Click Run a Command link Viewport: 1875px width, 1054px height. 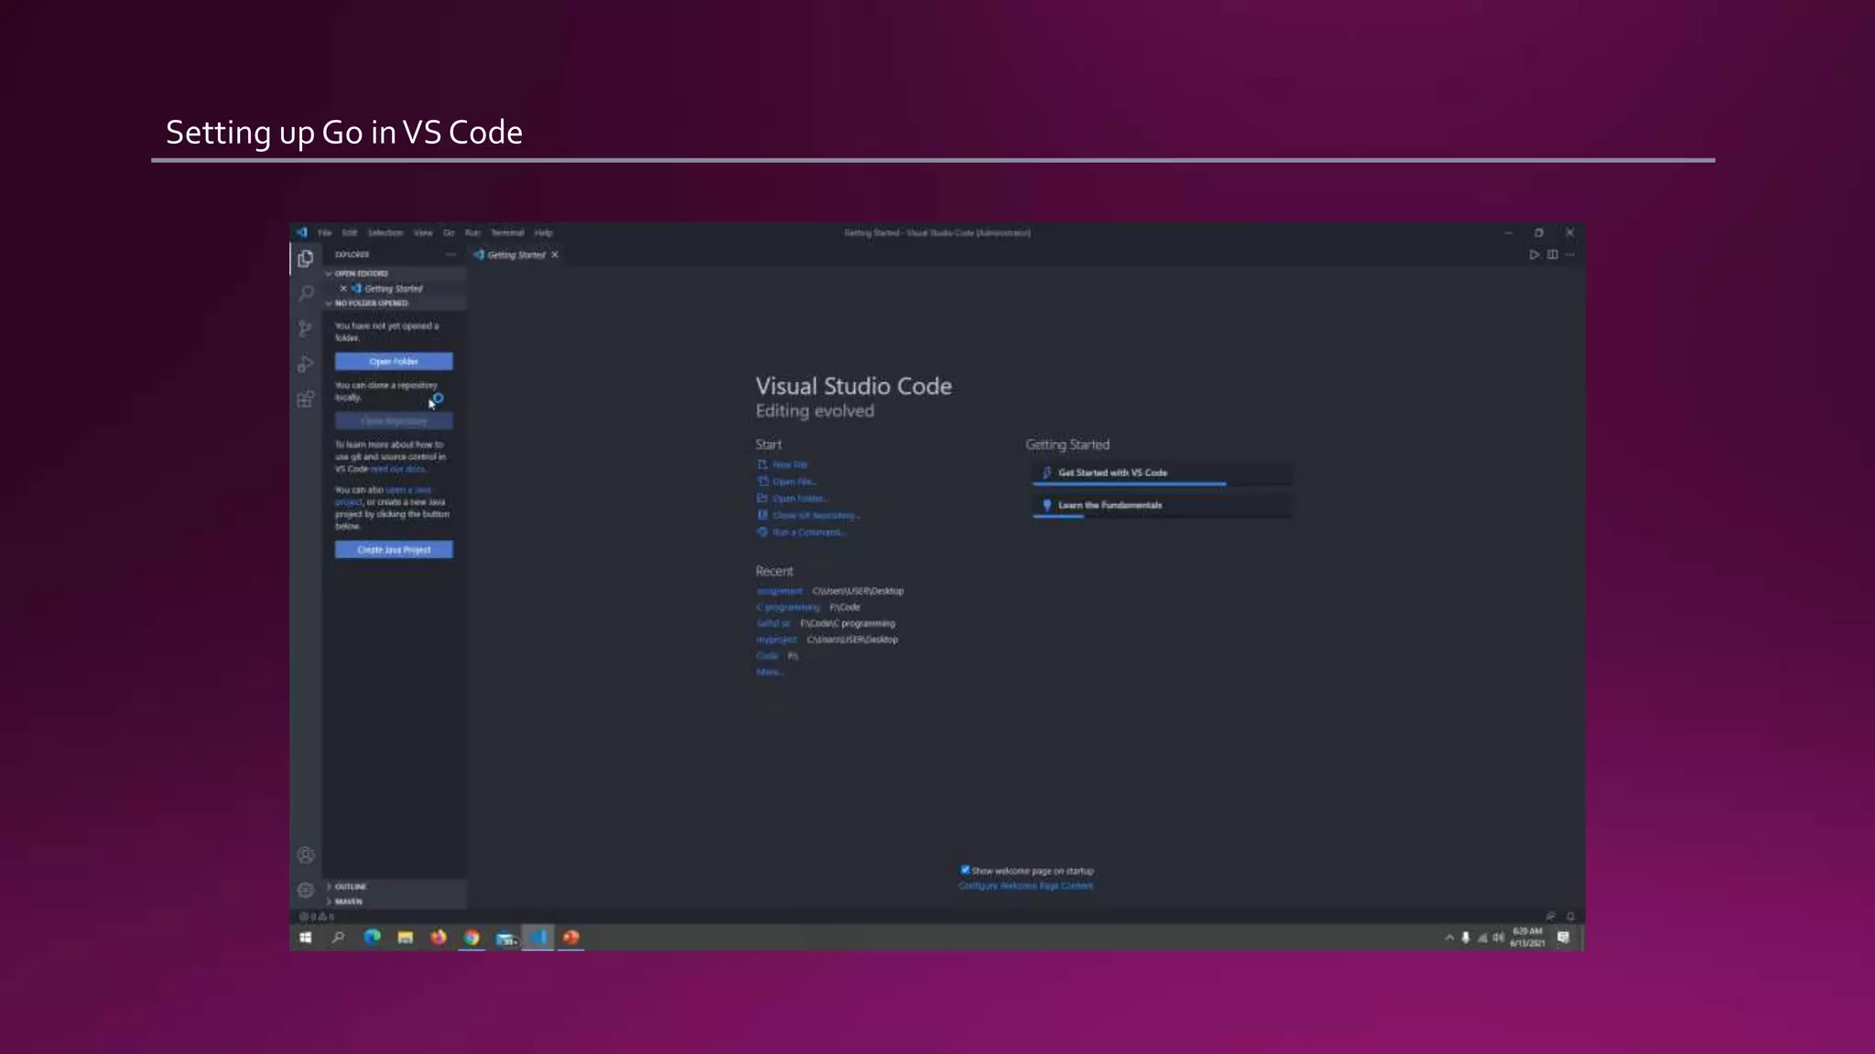(801, 532)
